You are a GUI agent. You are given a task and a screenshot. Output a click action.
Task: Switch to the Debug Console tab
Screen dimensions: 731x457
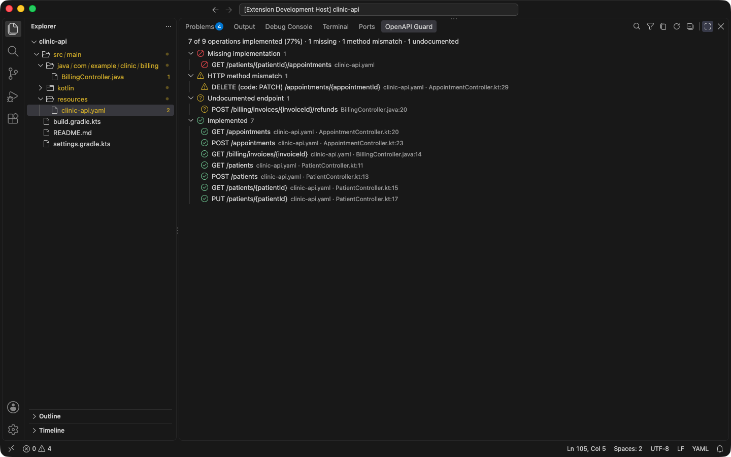click(288, 26)
